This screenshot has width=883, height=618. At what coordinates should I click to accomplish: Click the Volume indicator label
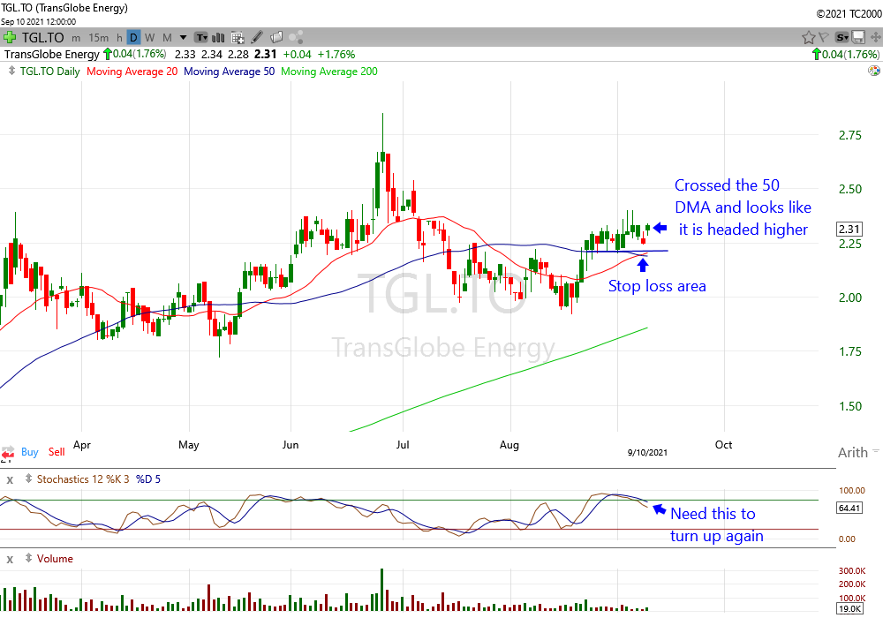55,558
